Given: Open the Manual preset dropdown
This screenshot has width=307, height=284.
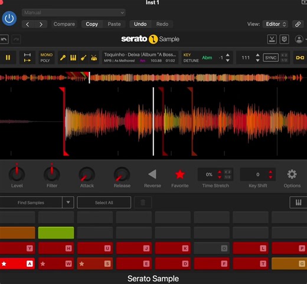Looking at the screenshot, I should (x=74, y=12).
